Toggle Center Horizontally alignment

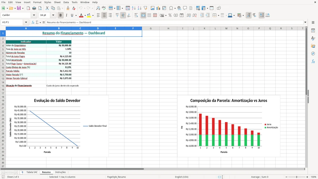(104, 15)
